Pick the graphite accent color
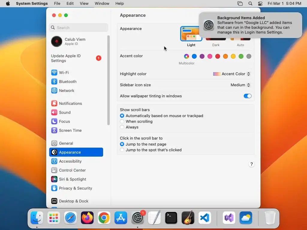Viewport: 307px width, 230px height. click(249, 57)
